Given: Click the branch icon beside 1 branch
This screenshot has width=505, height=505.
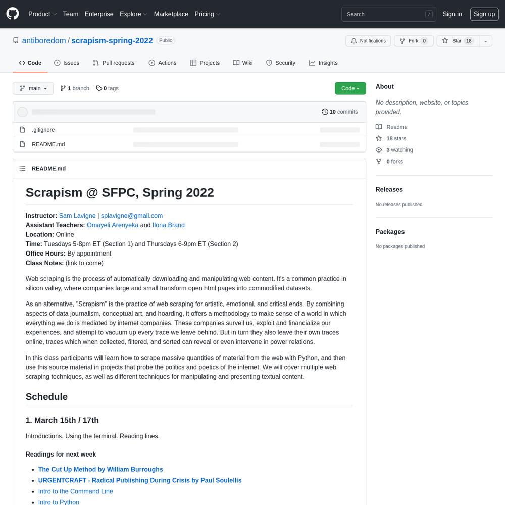Looking at the screenshot, I should coord(63,88).
